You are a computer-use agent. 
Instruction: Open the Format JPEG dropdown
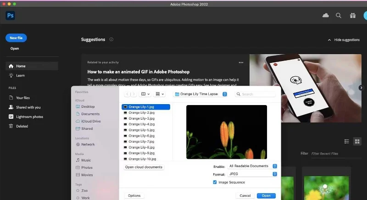tap(252, 174)
